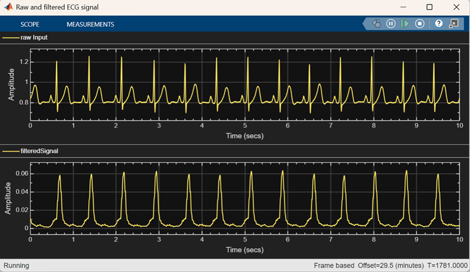
Task: Maximize the ECG scope window
Action: click(429, 7)
